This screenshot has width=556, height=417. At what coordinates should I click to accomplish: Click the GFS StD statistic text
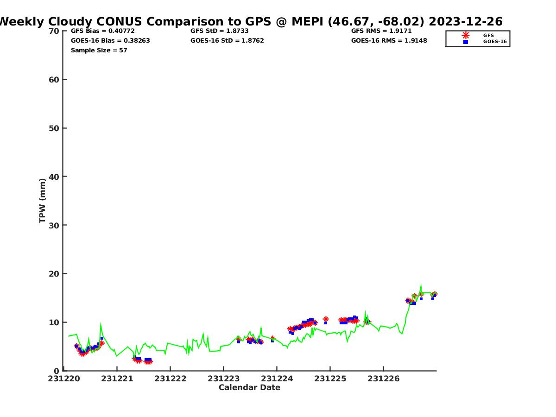219,31
